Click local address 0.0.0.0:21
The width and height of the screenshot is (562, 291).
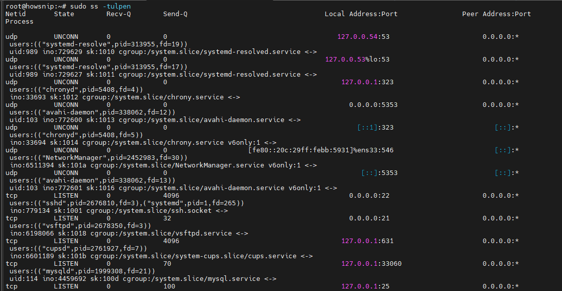tap(369, 218)
